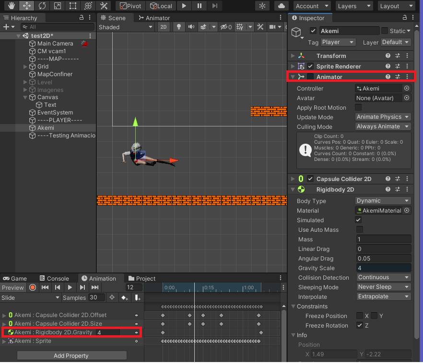423x363 pixels.
Task: Enable the Animator component checkbox
Action: (311, 77)
